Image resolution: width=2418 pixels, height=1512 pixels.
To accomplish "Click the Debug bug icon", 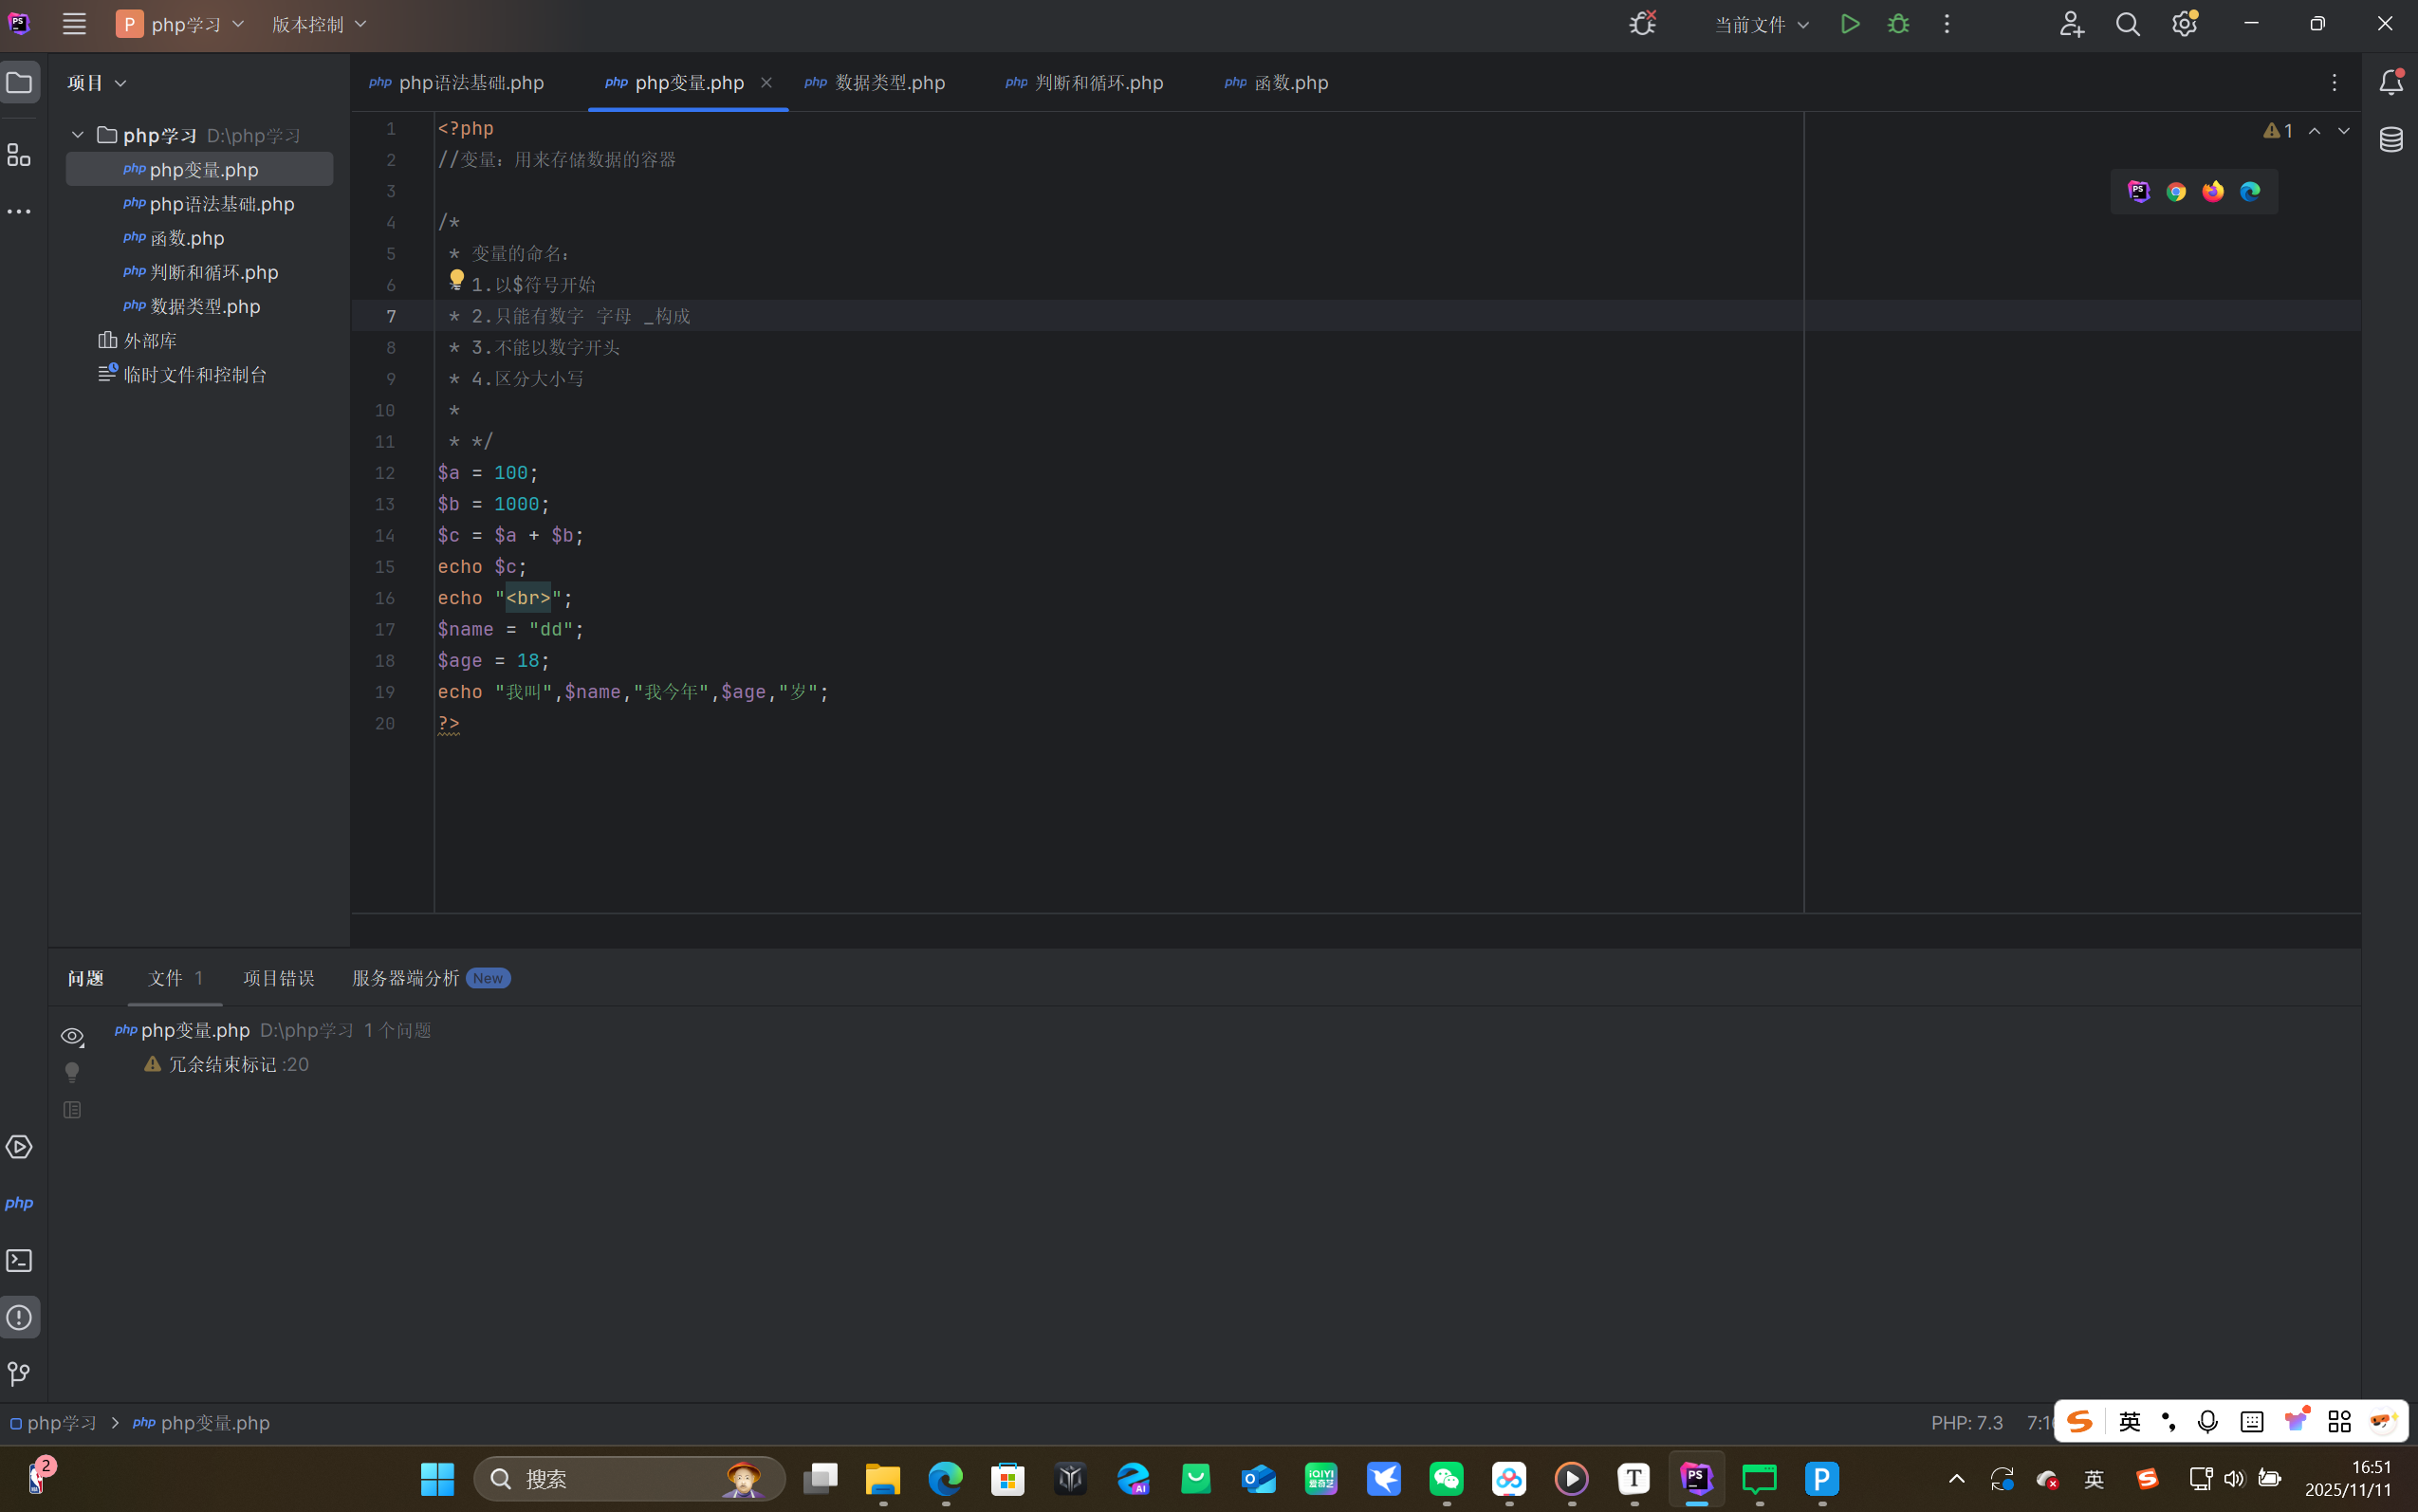I will coord(1898,24).
